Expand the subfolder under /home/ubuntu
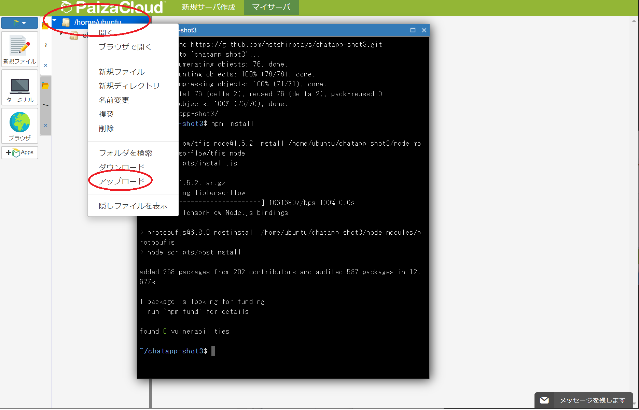The height and width of the screenshot is (410, 639). pyautogui.click(x=61, y=34)
